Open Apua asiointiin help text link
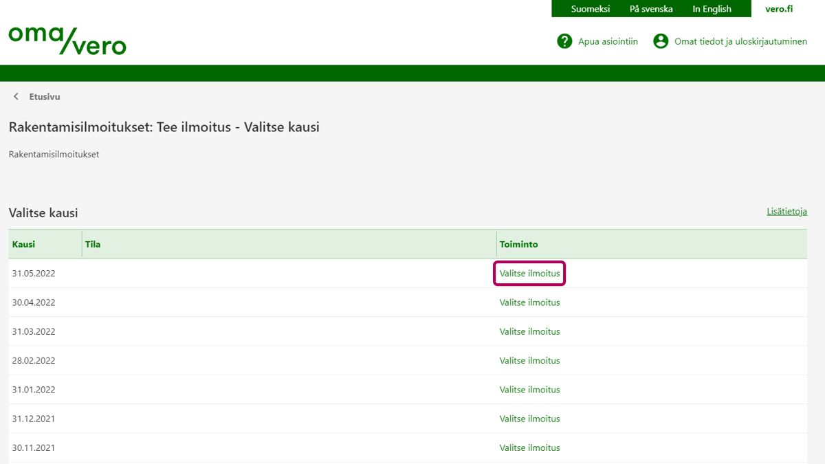This screenshot has height=464, width=825. 608,42
